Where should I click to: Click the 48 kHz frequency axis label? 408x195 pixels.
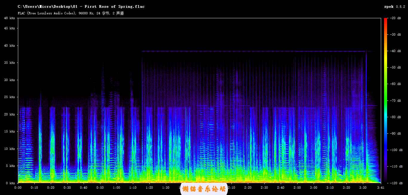pyautogui.click(x=10, y=18)
